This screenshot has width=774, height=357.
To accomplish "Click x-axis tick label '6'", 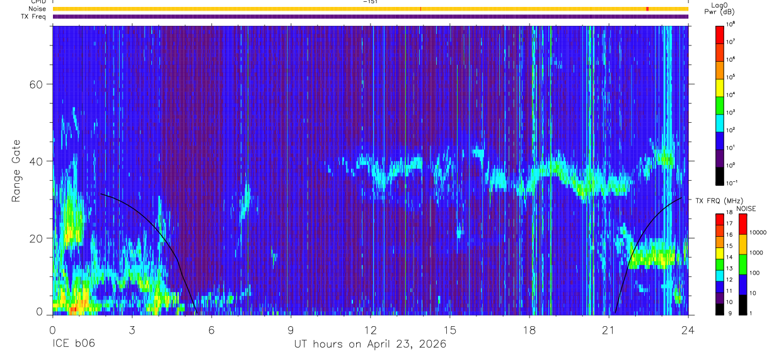I will (211, 330).
